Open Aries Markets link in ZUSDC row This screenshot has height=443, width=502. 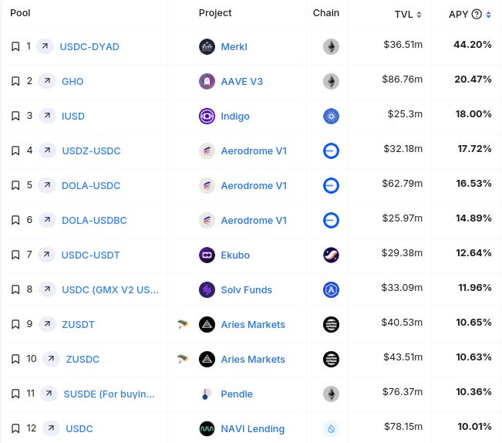(x=253, y=360)
